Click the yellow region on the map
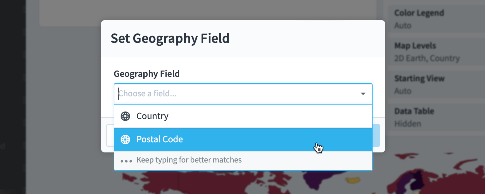This screenshot has height=194, width=485. pyautogui.click(x=353, y=180)
